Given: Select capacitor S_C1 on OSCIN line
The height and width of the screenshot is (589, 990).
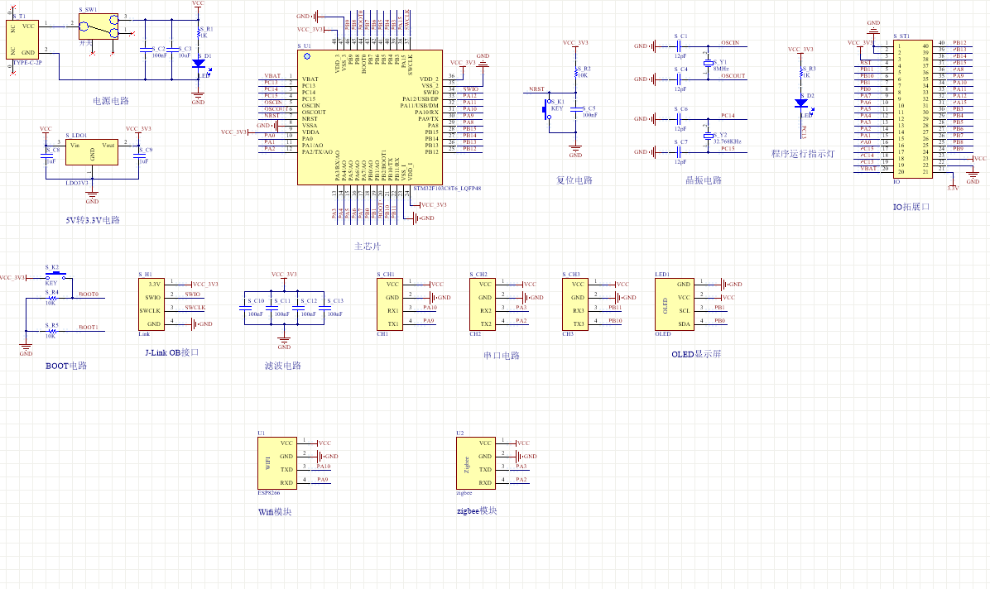Looking at the screenshot, I should (x=679, y=46).
